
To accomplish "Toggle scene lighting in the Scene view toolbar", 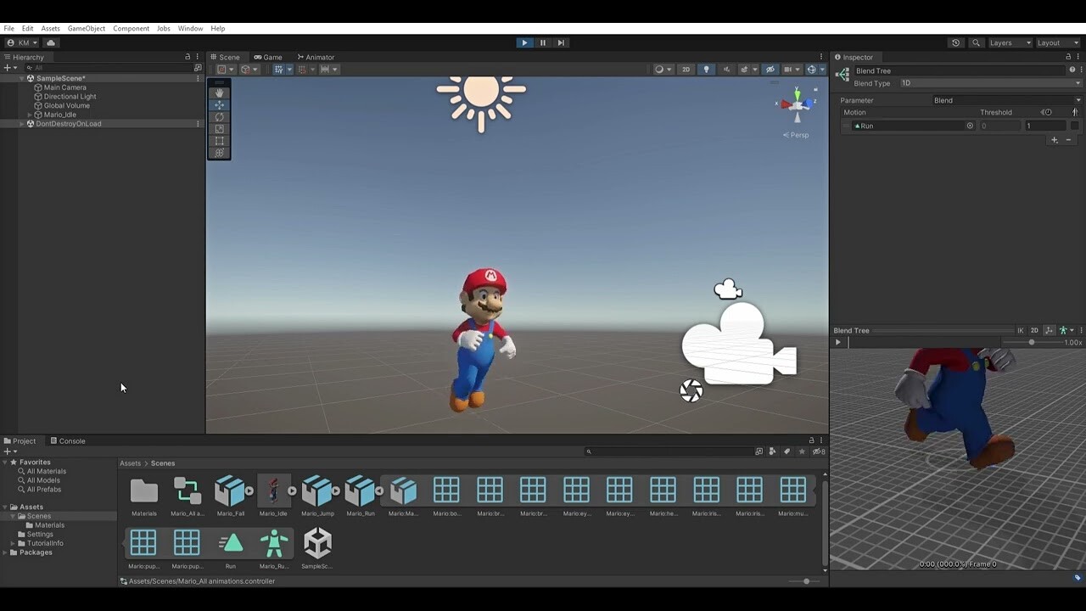I will pos(706,69).
